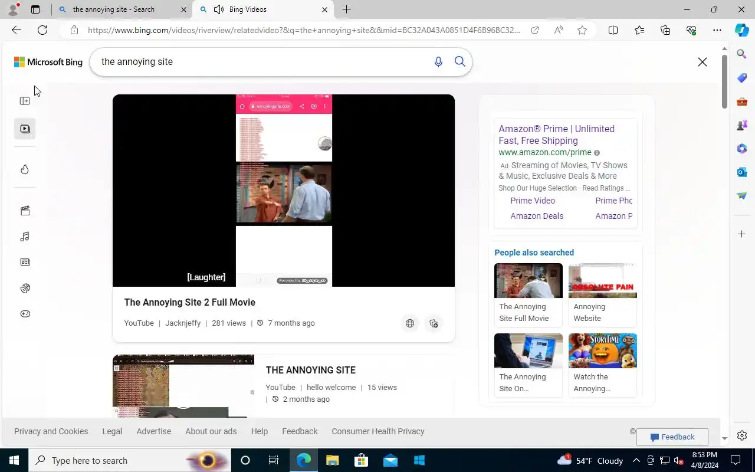
Task: Click the save video icon under video
Action: coord(434,323)
